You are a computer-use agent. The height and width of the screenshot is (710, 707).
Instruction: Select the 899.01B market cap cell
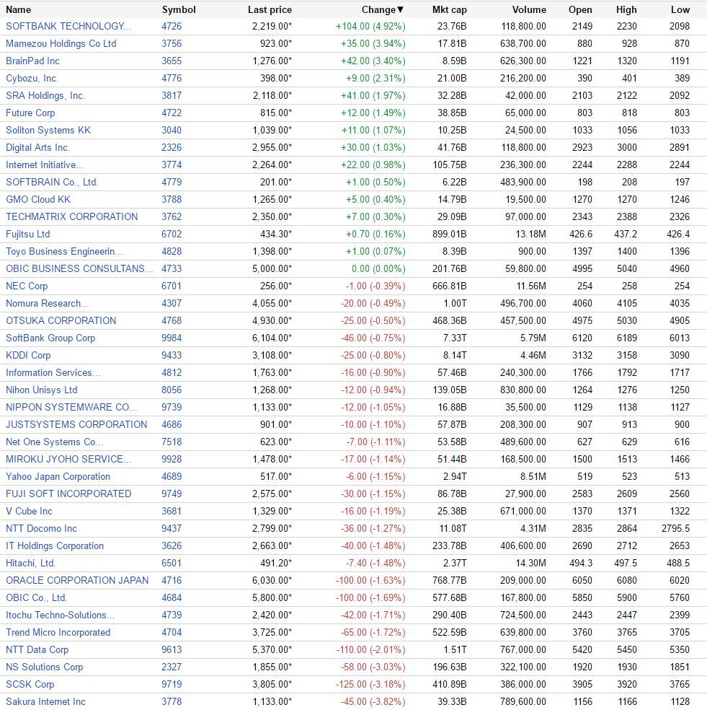tap(450, 234)
